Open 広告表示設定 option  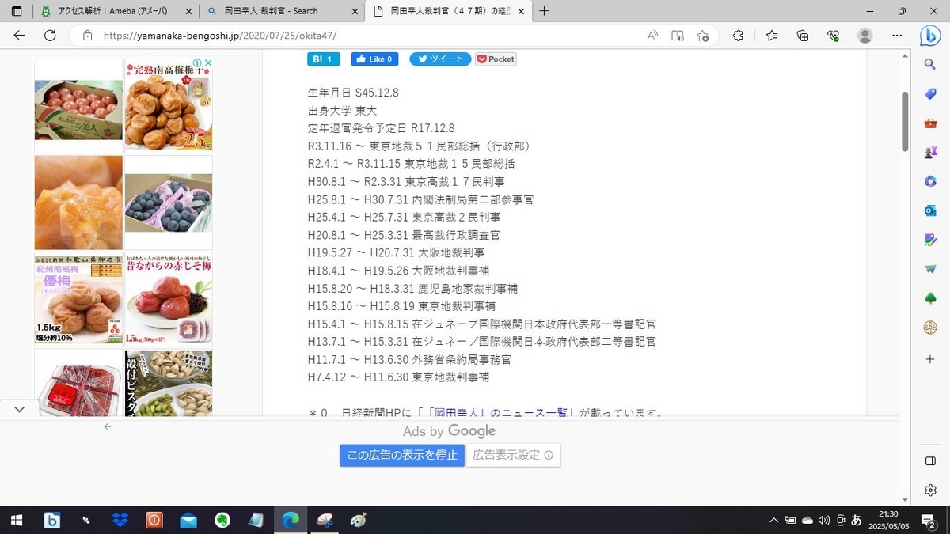tap(514, 455)
